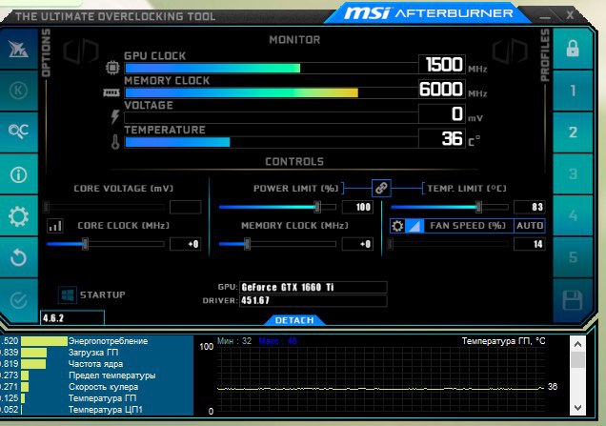Open Afterburner settings gear

pyautogui.click(x=18, y=216)
